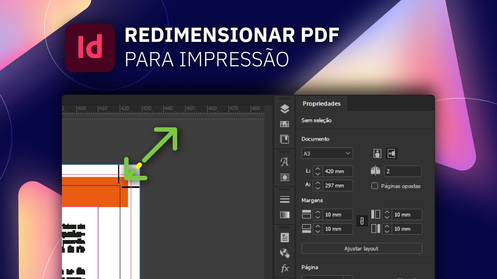Edit the bottom margin 10 mm field

click(x=337, y=229)
